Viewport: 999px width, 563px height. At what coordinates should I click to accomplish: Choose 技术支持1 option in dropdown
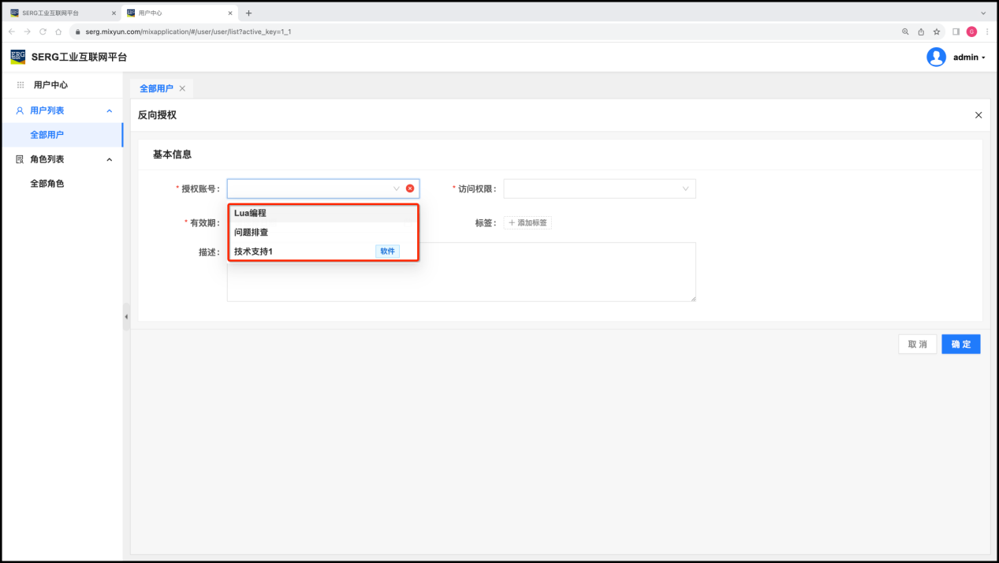click(x=253, y=252)
